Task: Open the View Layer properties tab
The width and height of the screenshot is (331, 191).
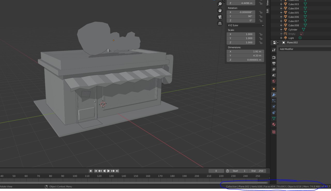Action: pos(274,69)
